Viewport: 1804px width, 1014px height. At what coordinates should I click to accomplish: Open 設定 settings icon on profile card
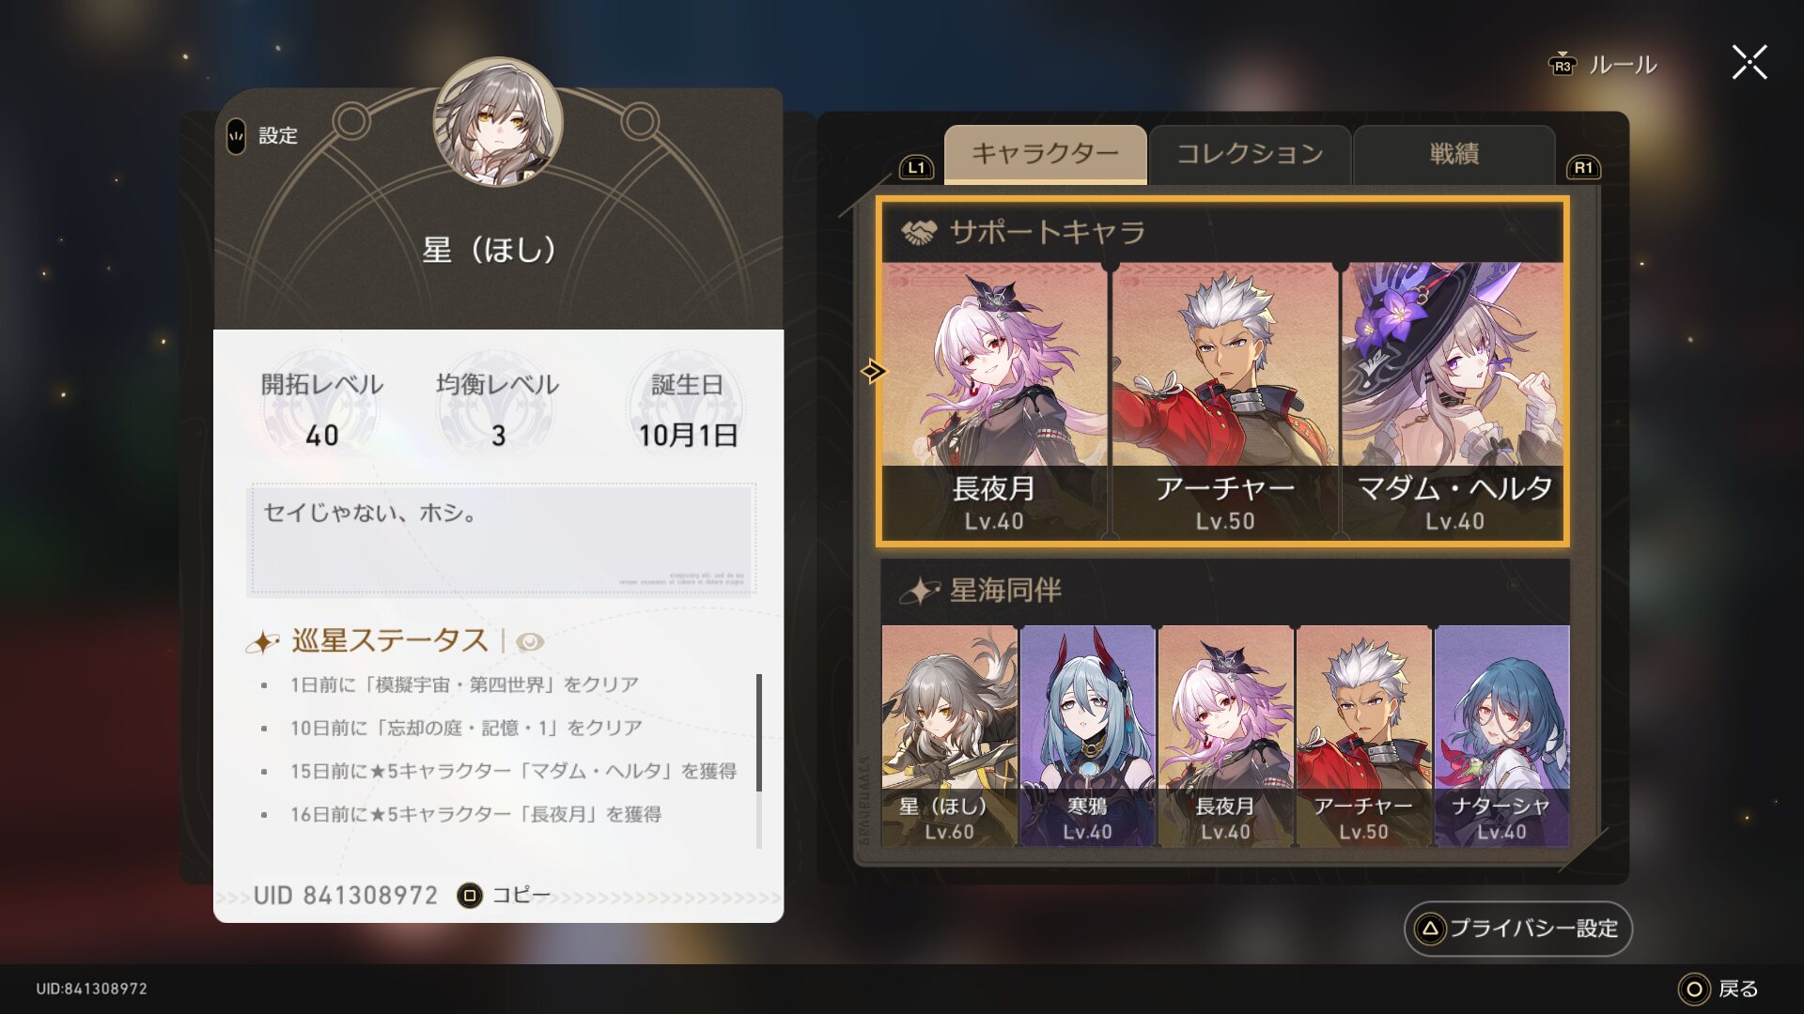tap(236, 137)
